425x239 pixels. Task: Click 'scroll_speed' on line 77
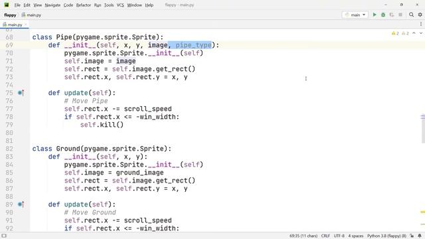(147, 109)
